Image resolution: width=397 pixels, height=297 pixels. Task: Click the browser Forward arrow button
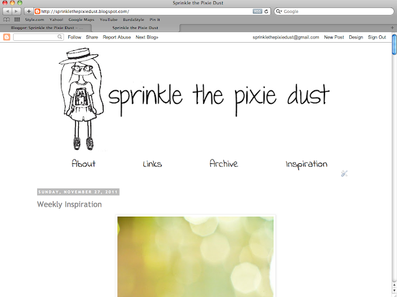pos(16,11)
